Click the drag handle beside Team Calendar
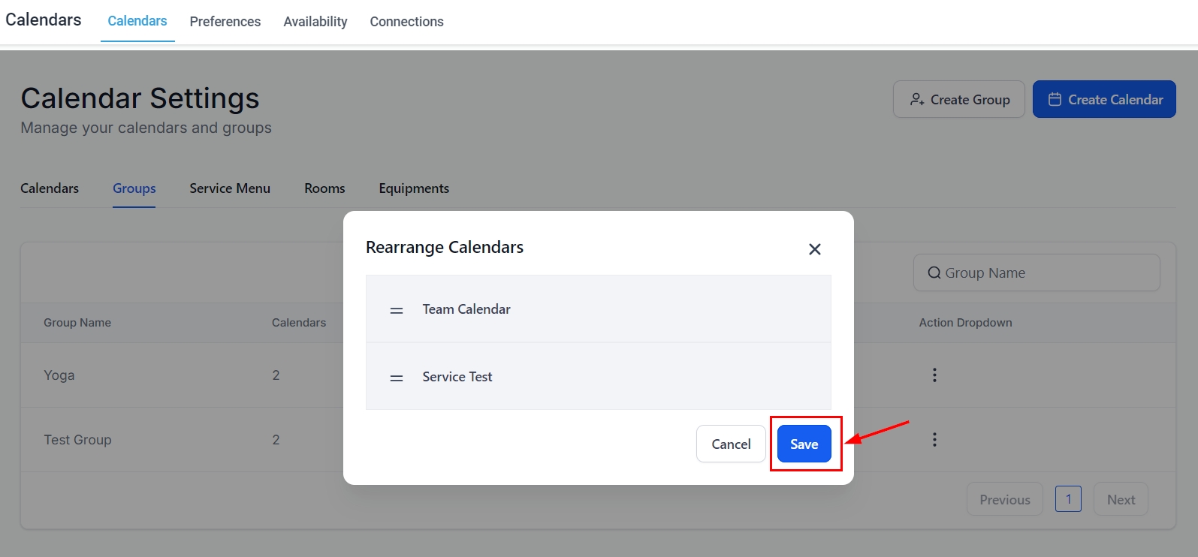This screenshot has width=1198, height=557. click(397, 310)
